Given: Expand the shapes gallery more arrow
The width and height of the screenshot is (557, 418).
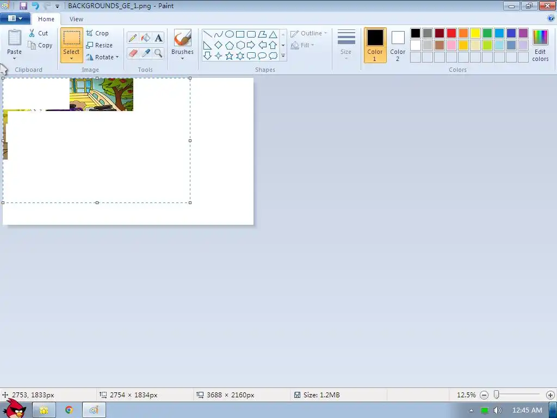Looking at the screenshot, I should 283,56.
